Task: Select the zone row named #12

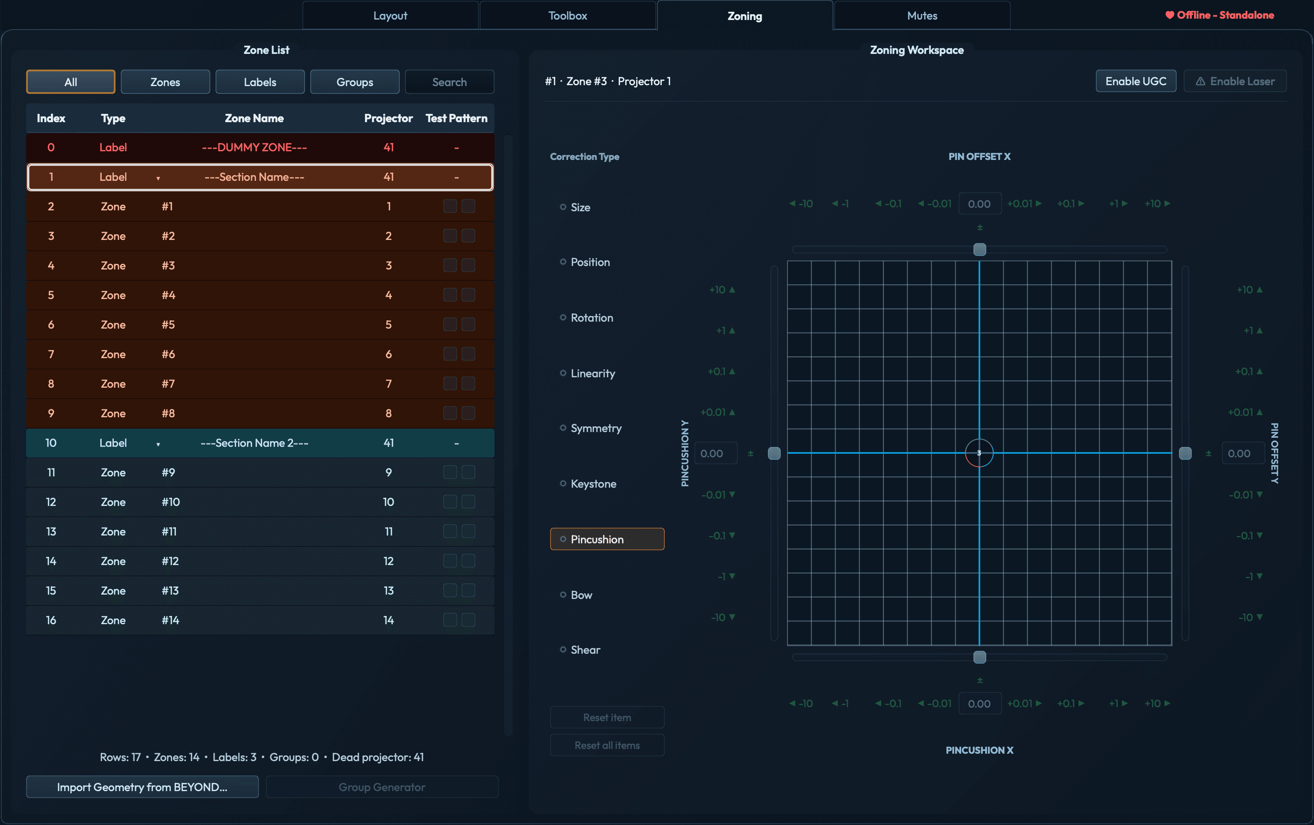Action: [x=260, y=561]
